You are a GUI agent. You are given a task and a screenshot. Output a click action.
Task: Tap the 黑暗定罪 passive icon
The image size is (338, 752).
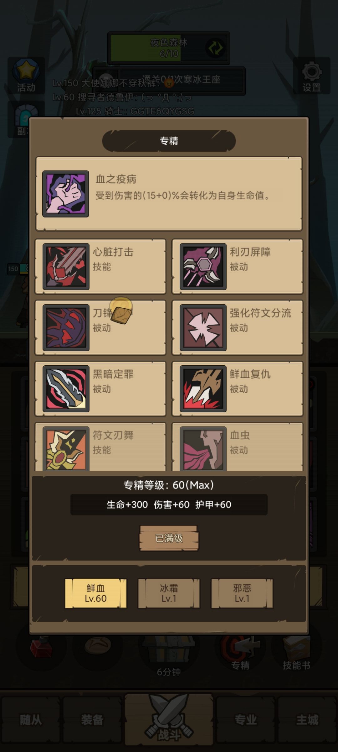pyautogui.click(x=66, y=389)
